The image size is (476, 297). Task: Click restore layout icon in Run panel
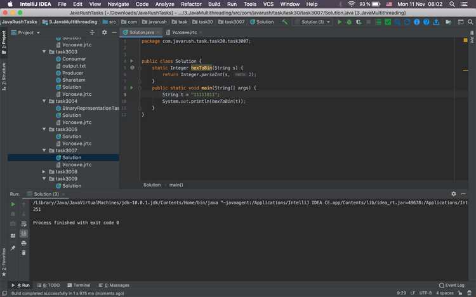(x=13, y=235)
